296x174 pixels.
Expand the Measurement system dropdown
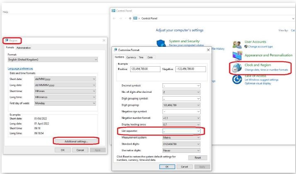pos(199,138)
